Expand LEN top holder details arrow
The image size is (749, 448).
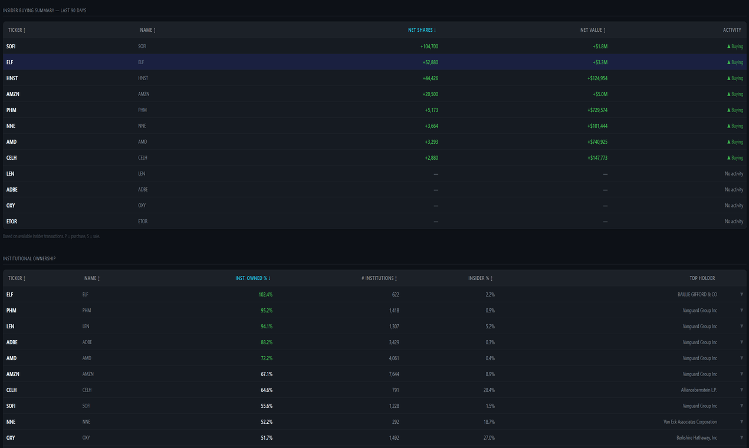tap(741, 326)
